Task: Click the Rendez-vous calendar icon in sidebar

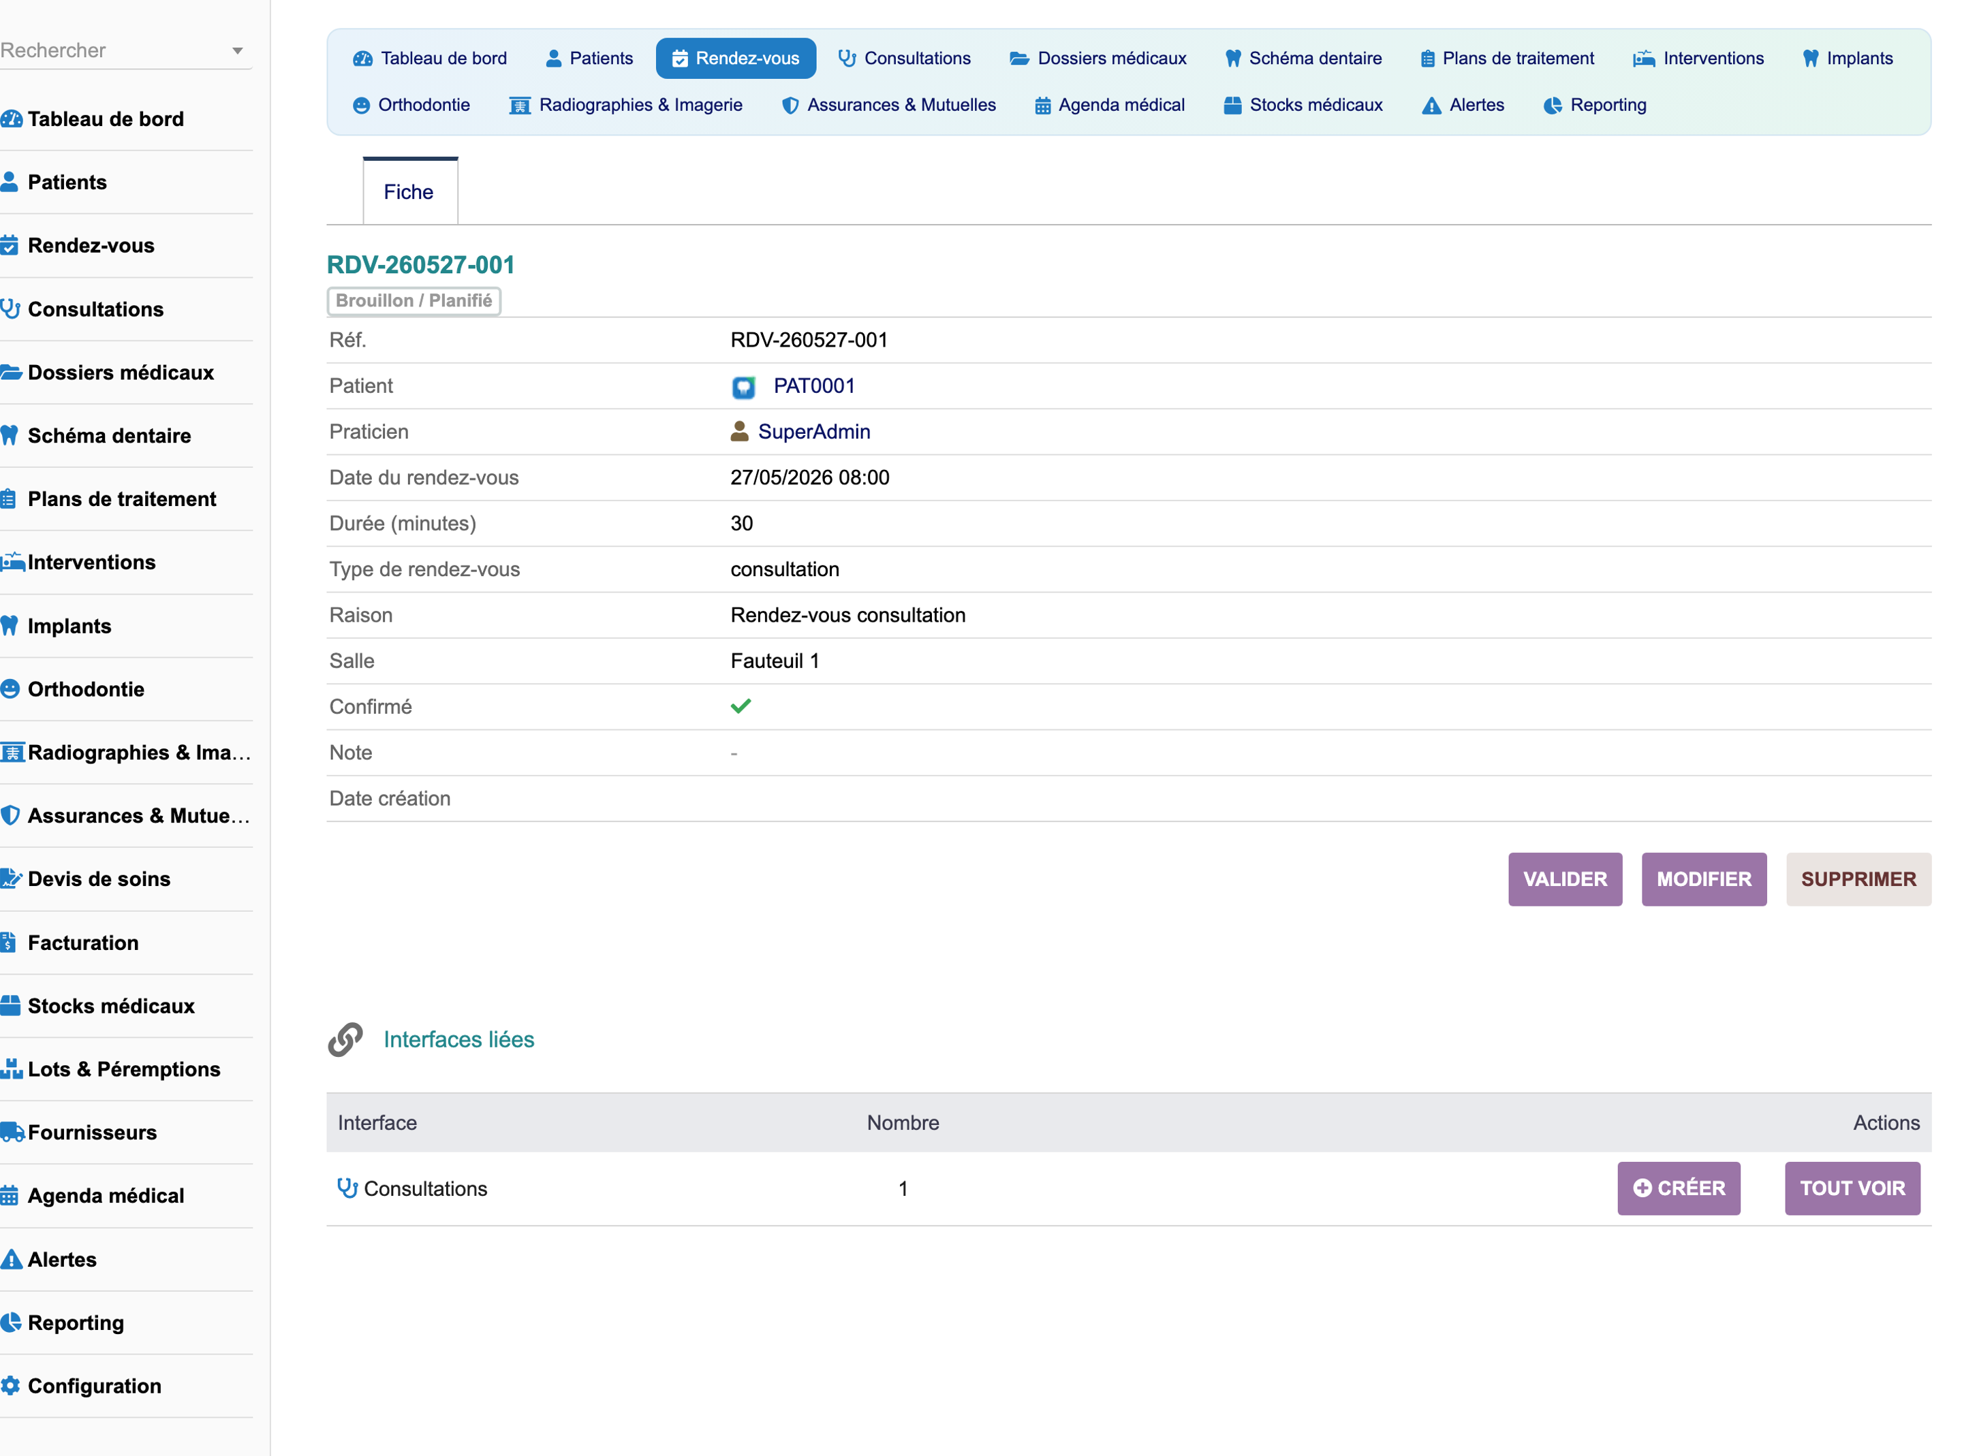Action: pyautogui.click(x=10, y=245)
